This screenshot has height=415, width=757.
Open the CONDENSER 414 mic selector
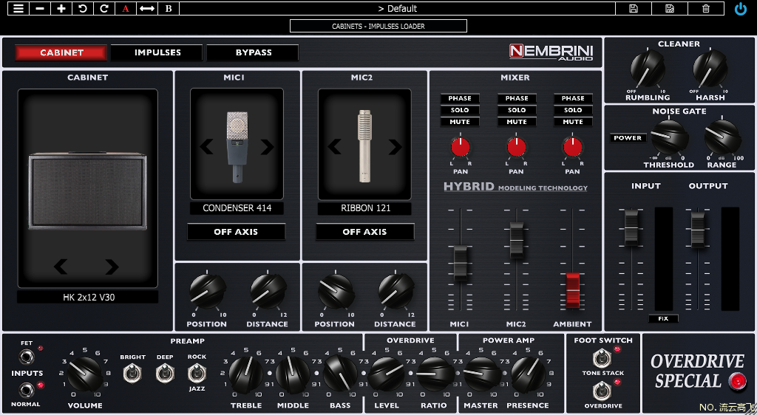coord(237,208)
